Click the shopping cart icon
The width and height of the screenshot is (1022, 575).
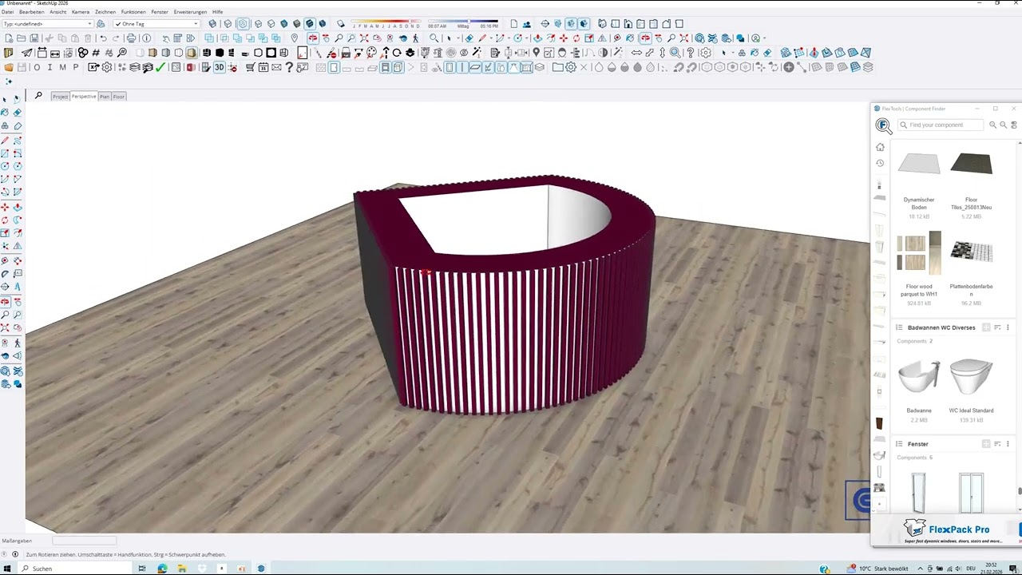250,68
